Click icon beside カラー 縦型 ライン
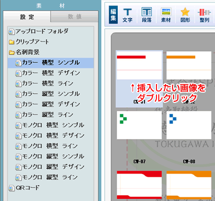Screen dimensions: 215x201 [x=18, y=115]
